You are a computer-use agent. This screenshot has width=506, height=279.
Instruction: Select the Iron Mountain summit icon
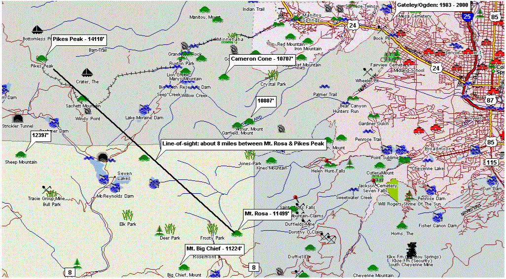coord(308,41)
